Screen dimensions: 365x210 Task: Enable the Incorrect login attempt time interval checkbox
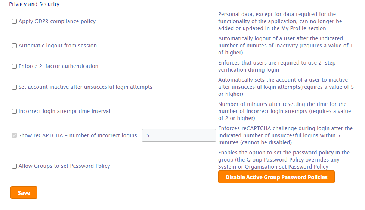coord(14,112)
